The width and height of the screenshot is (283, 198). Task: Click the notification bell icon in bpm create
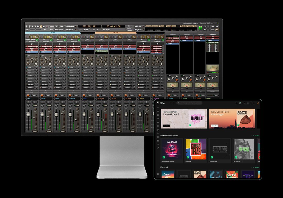240,103
